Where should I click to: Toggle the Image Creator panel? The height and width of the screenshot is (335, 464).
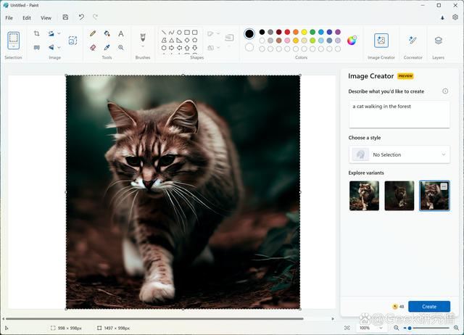pos(381,41)
